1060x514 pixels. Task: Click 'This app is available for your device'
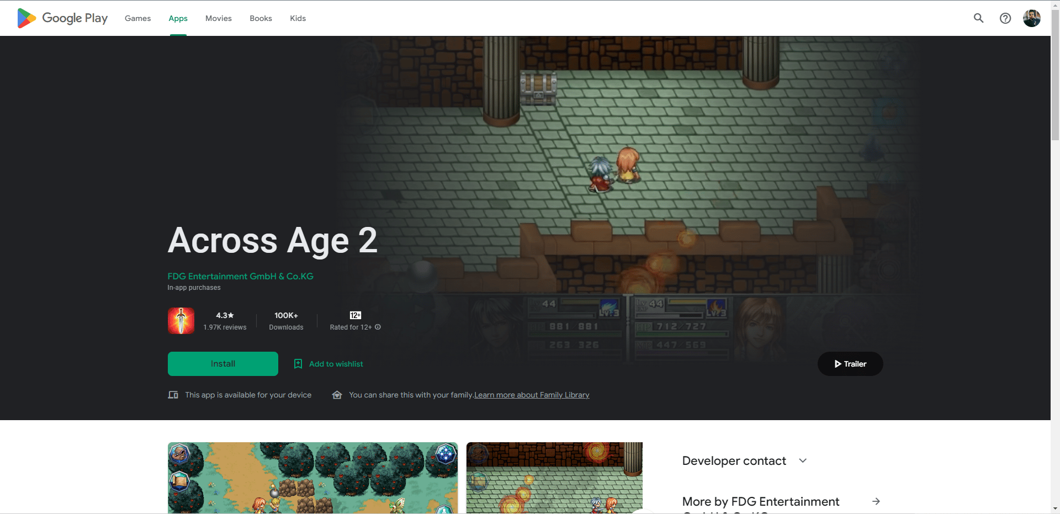tap(248, 395)
